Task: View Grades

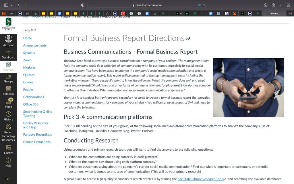Action: coord(28,82)
